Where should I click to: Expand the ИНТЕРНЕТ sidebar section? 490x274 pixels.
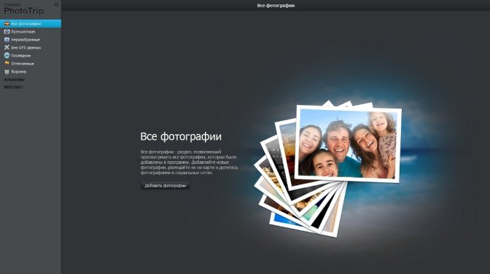click(x=13, y=87)
